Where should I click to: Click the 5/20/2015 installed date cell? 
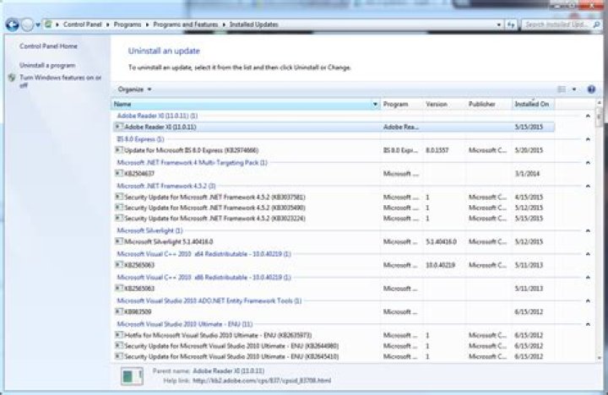click(529, 150)
